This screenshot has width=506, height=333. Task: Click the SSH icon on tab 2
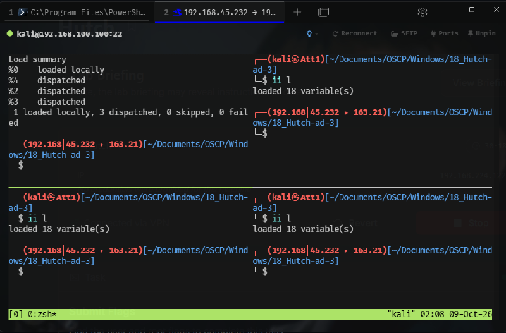177,12
